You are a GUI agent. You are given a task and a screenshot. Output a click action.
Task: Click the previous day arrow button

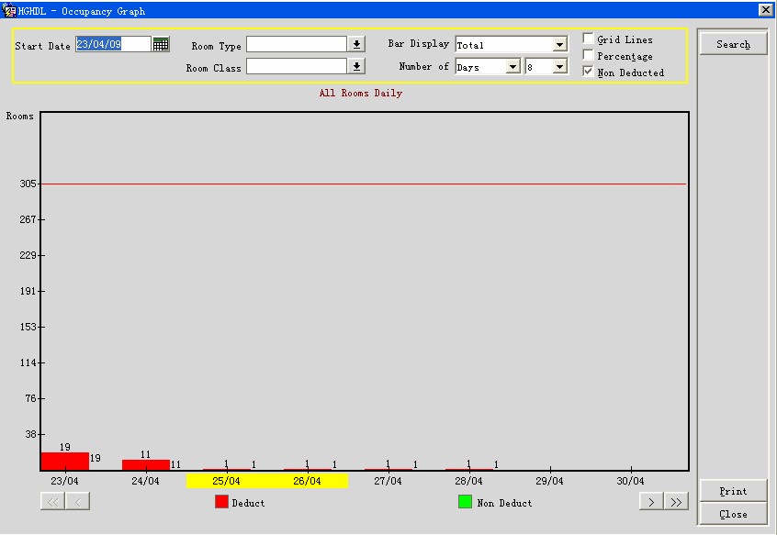[x=78, y=501]
